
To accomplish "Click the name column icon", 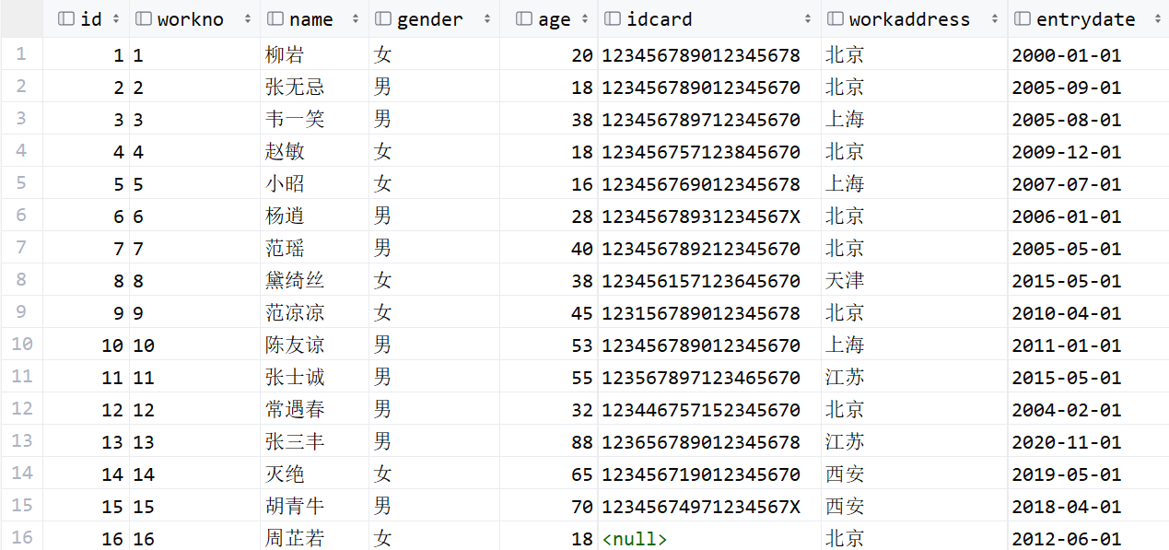I will (275, 19).
